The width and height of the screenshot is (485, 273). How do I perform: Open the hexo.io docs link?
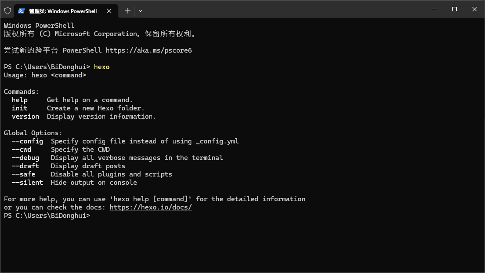click(x=151, y=207)
